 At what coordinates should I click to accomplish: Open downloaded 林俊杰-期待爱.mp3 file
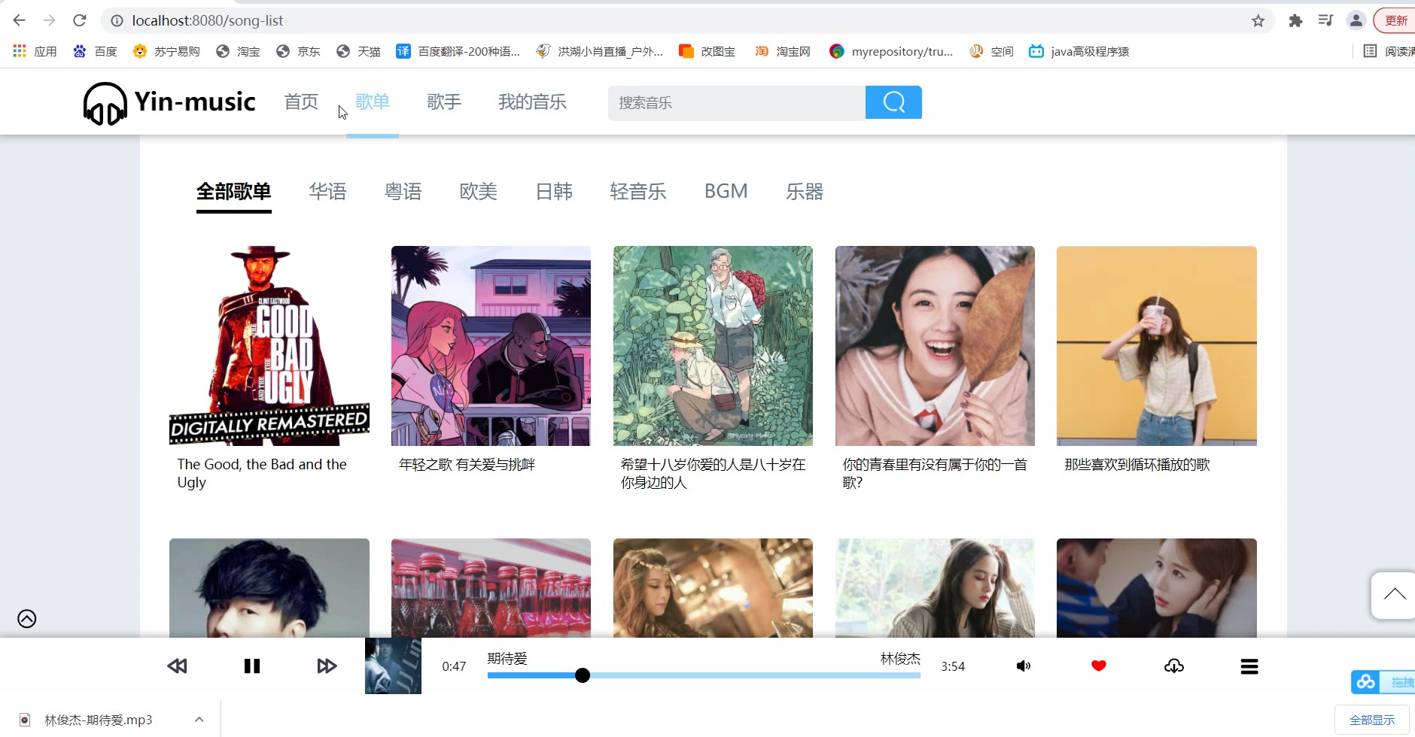[x=98, y=720]
